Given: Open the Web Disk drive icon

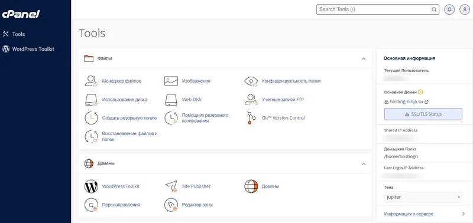Looking at the screenshot, I should tap(171, 100).
